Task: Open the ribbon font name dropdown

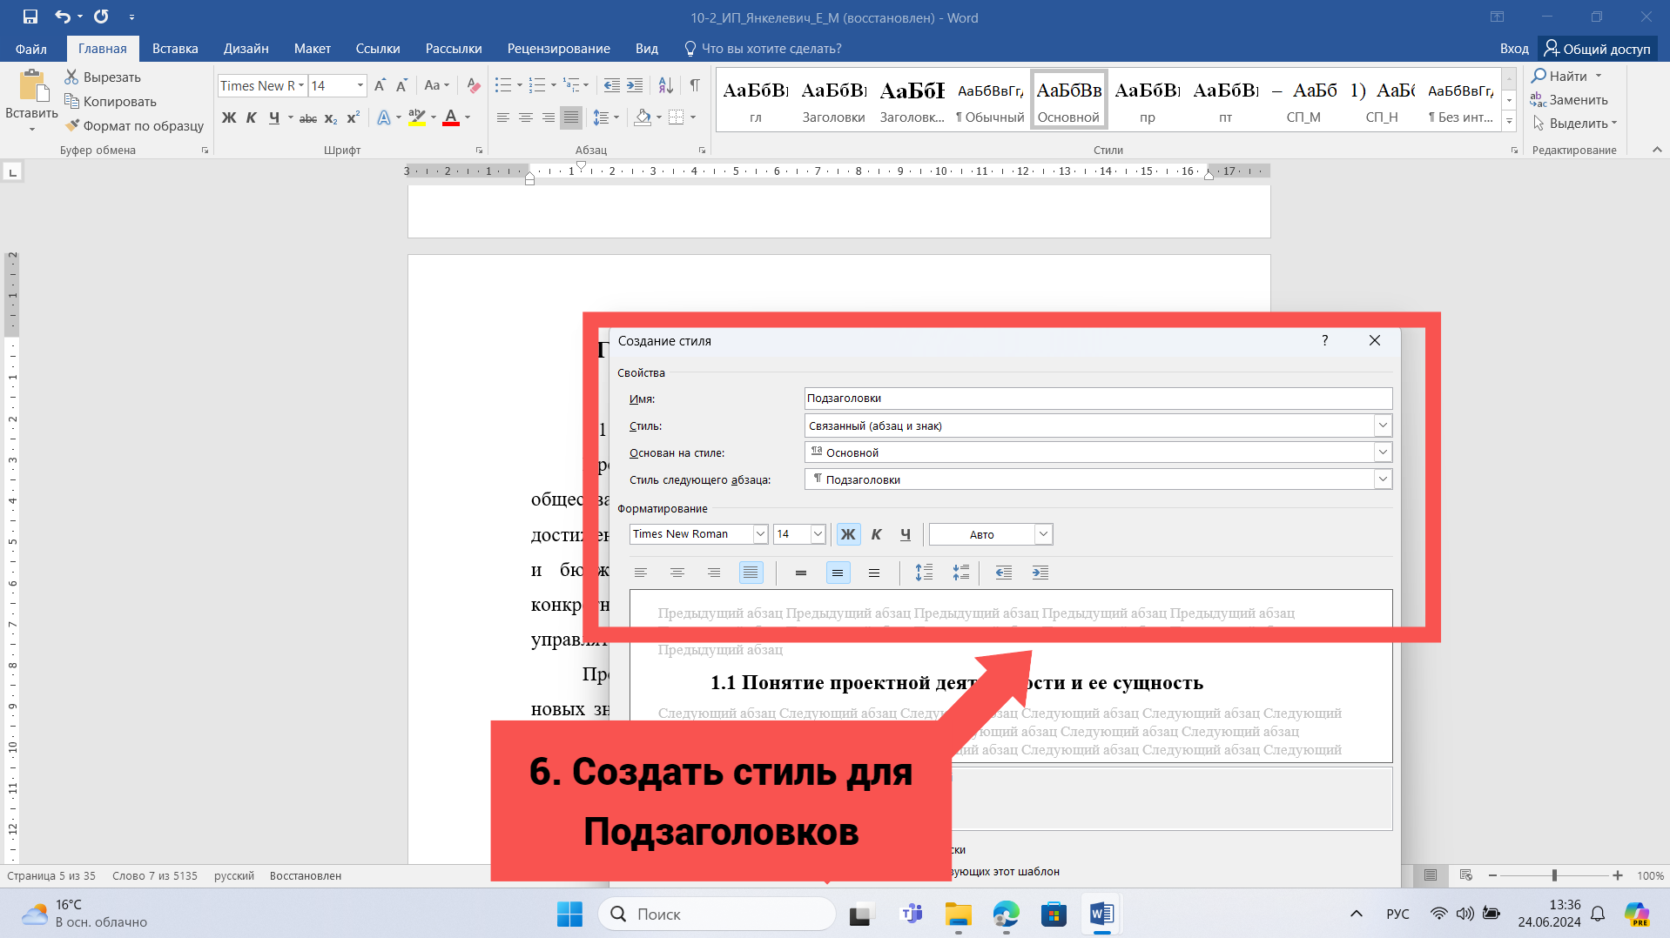Action: 301,85
